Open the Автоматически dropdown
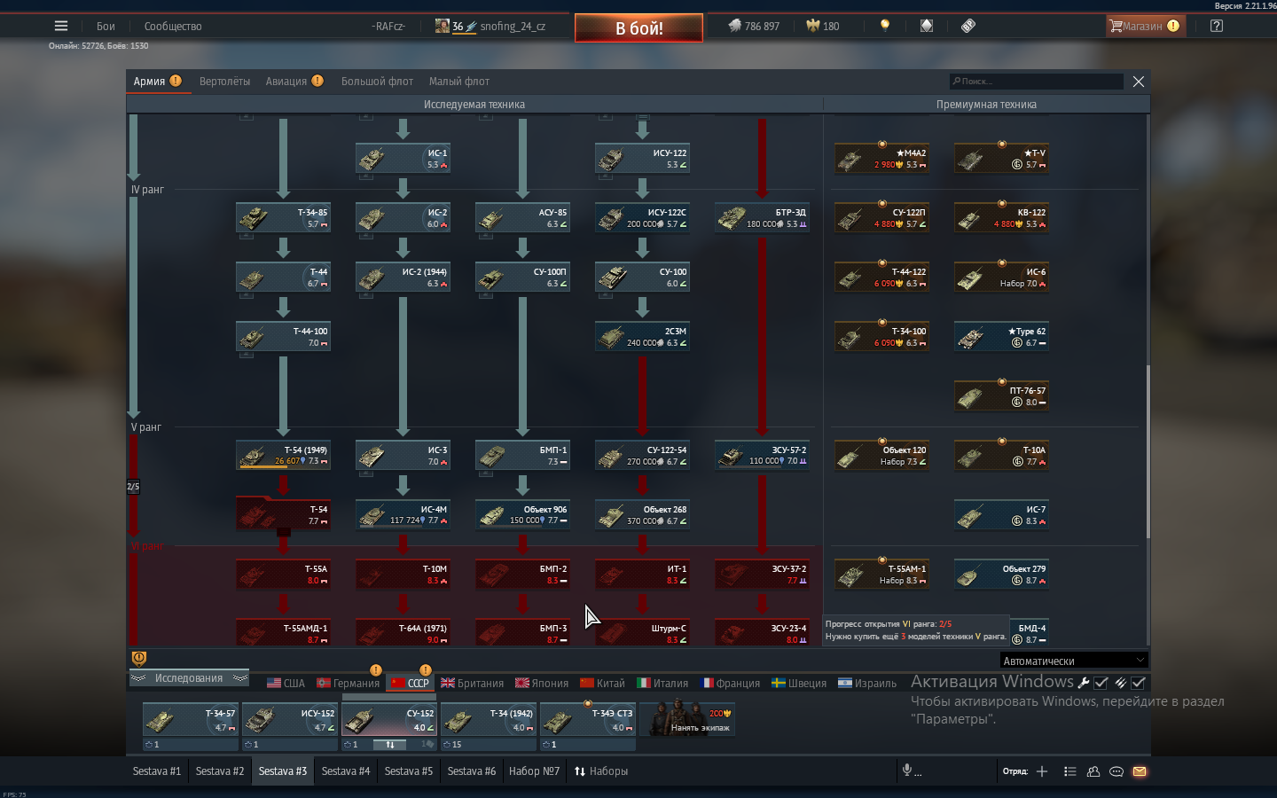1277x798 pixels. coord(1074,661)
